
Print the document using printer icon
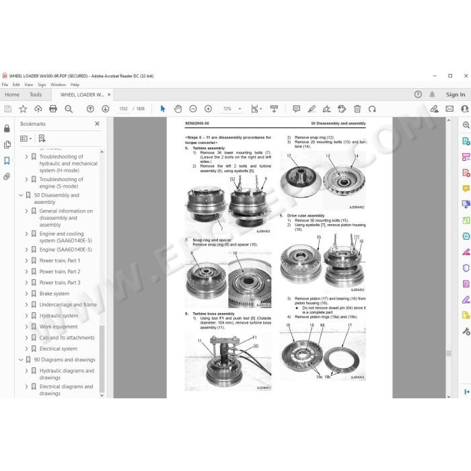[53, 109]
